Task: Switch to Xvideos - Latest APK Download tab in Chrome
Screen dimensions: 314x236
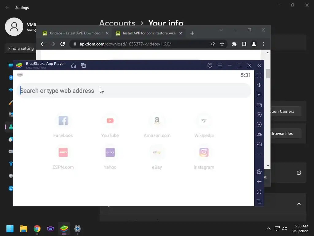Action: (75, 33)
